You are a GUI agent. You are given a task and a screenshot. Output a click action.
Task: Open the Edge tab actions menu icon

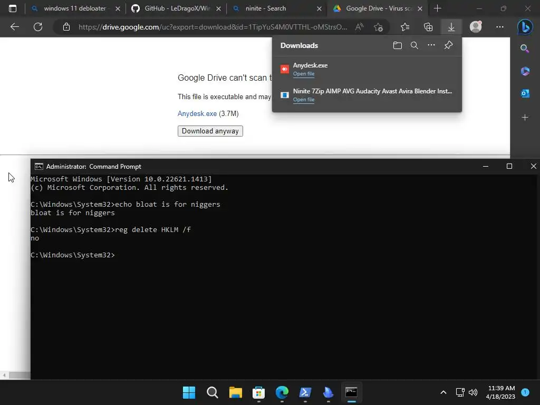click(x=13, y=8)
